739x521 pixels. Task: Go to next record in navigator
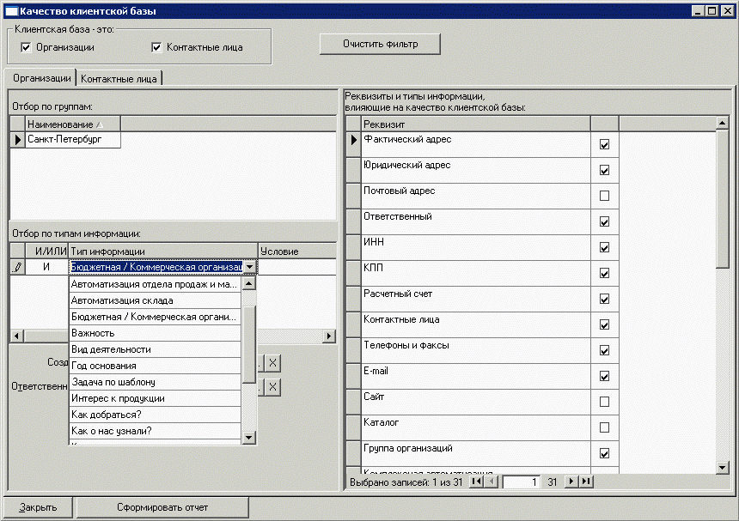click(571, 482)
